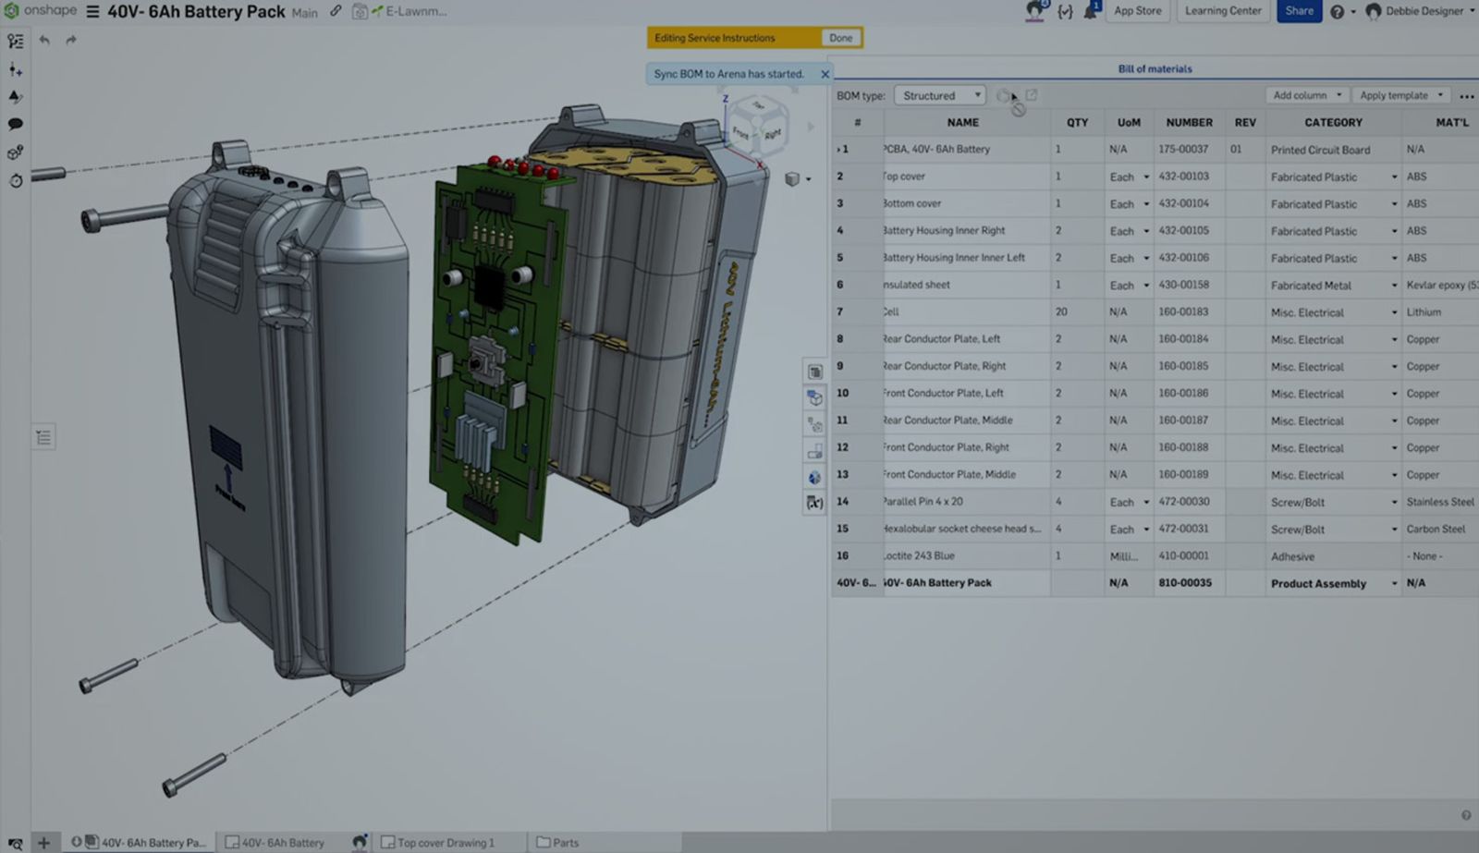The image size is (1479, 853).
Task: Select the comment tool in the left sidebar
Action: 15,124
